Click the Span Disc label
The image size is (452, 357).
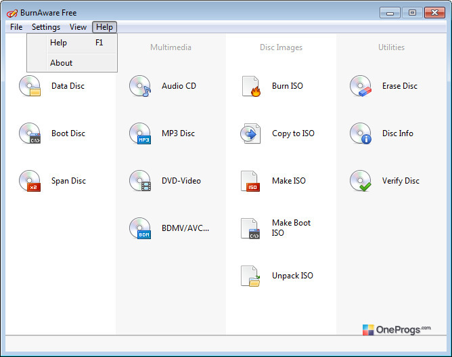pyautogui.click(x=68, y=181)
